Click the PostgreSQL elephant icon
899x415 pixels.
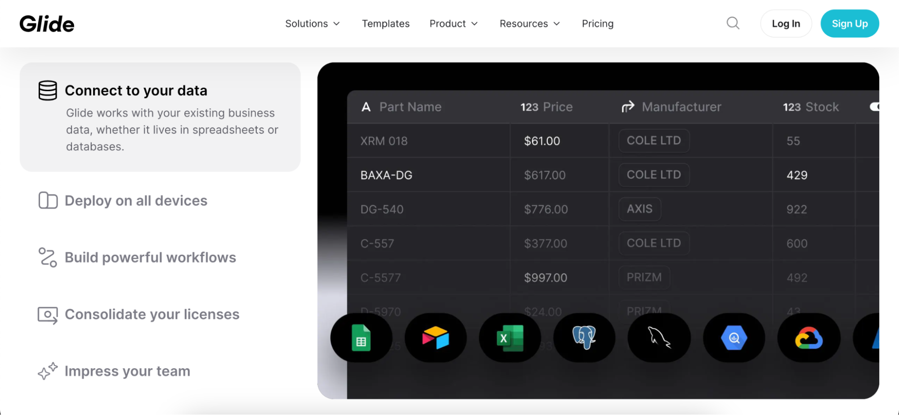pyautogui.click(x=584, y=338)
